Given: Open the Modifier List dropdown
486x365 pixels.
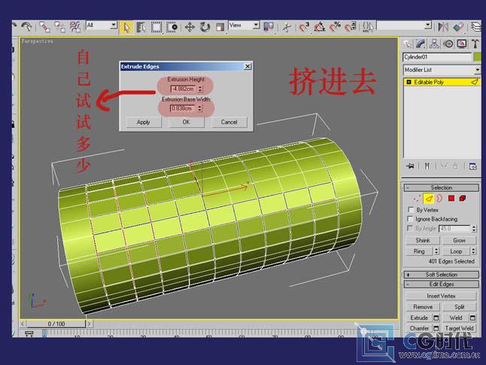Looking at the screenshot, I should point(442,70).
